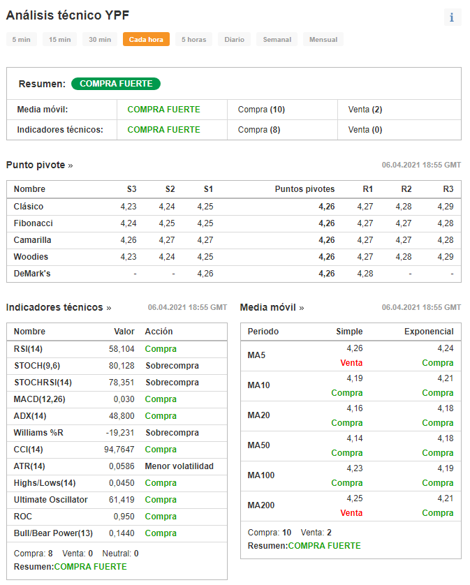This screenshot has height=585, width=470.
Task: Click the R3 column header
Action: pos(448,188)
